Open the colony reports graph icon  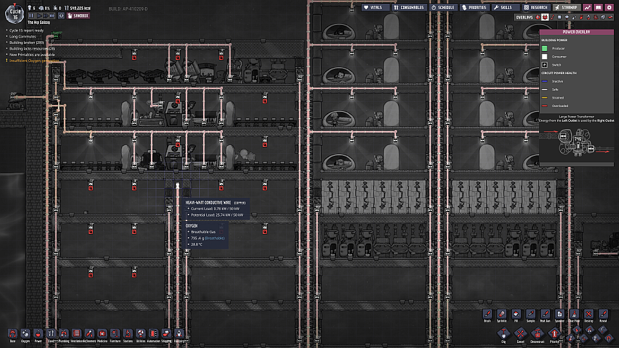click(588, 7)
